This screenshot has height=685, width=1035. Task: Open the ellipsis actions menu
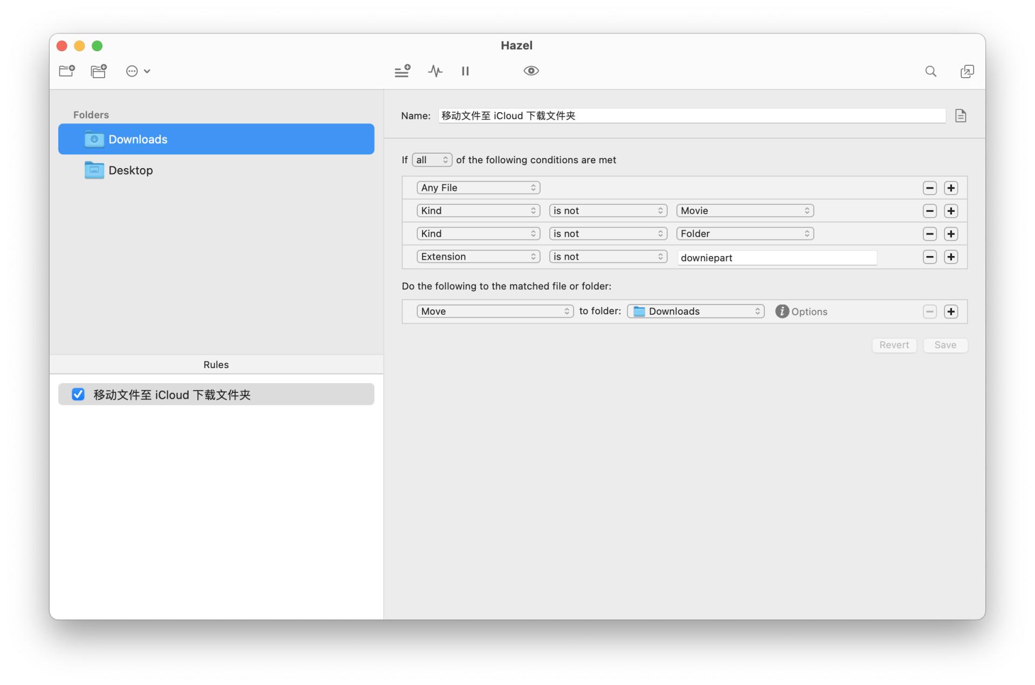point(137,71)
